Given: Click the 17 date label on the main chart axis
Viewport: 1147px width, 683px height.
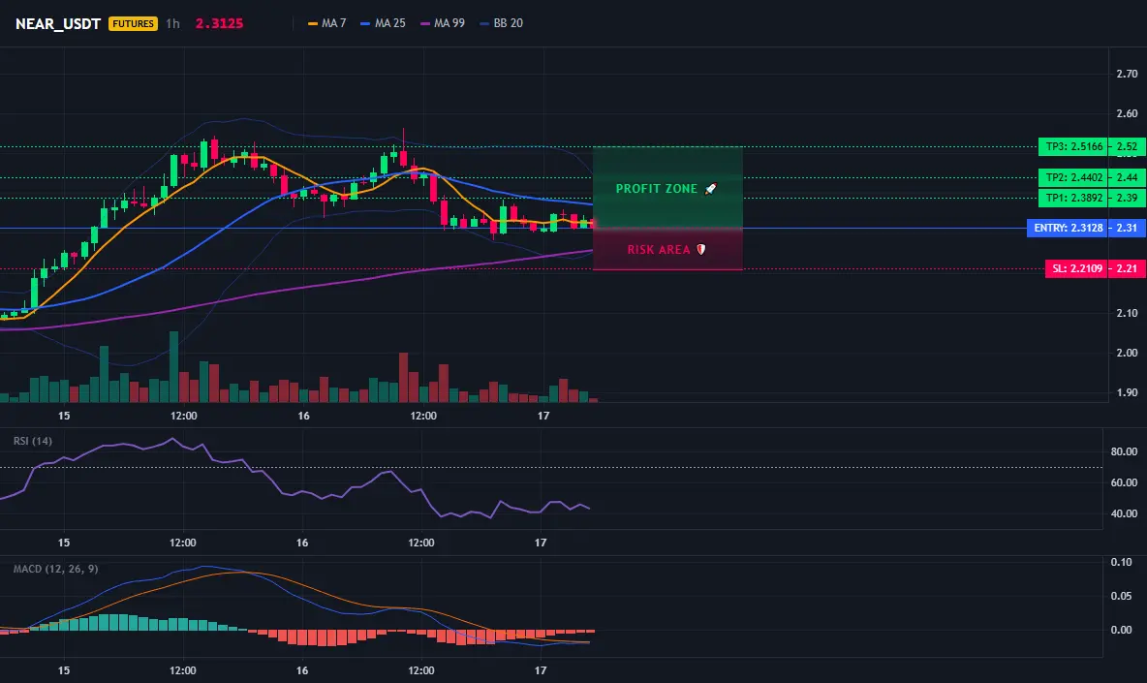Looking at the screenshot, I should [x=542, y=416].
